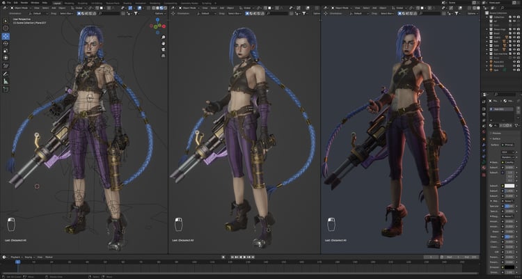This screenshot has height=279, width=522.
Task: Disable render camera for Collection row
Action: coord(518,17)
